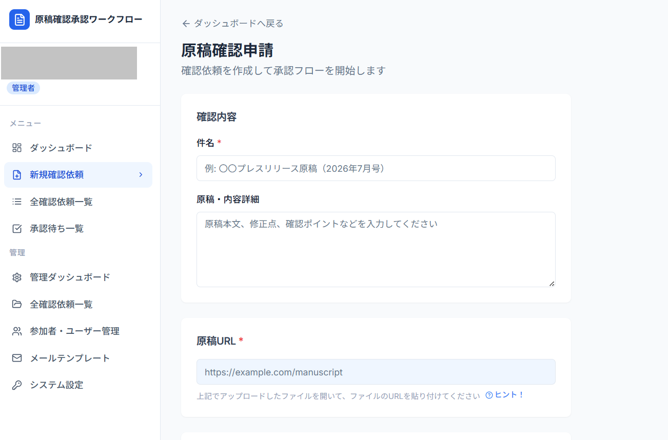The width and height of the screenshot is (668, 440).
Task: Click the 管理者 role badge
Action: [x=23, y=88]
